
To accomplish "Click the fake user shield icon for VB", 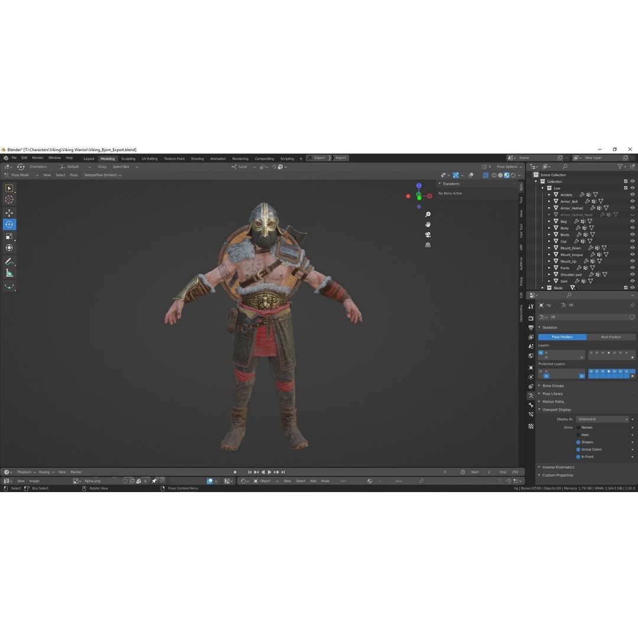I will pos(632,317).
